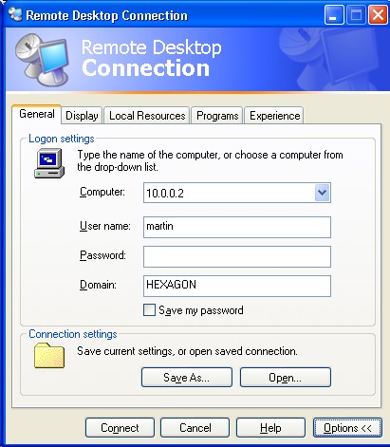Open the Experience tab
Viewport: 390px width, 447px height.
[274, 116]
